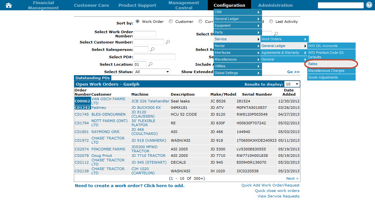This screenshot has width=375, height=200.
Task: Click the Go >> link
Action: click(293, 72)
